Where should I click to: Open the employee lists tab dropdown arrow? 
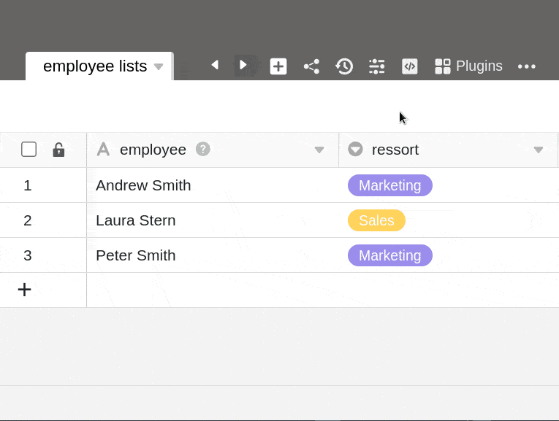point(159,67)
